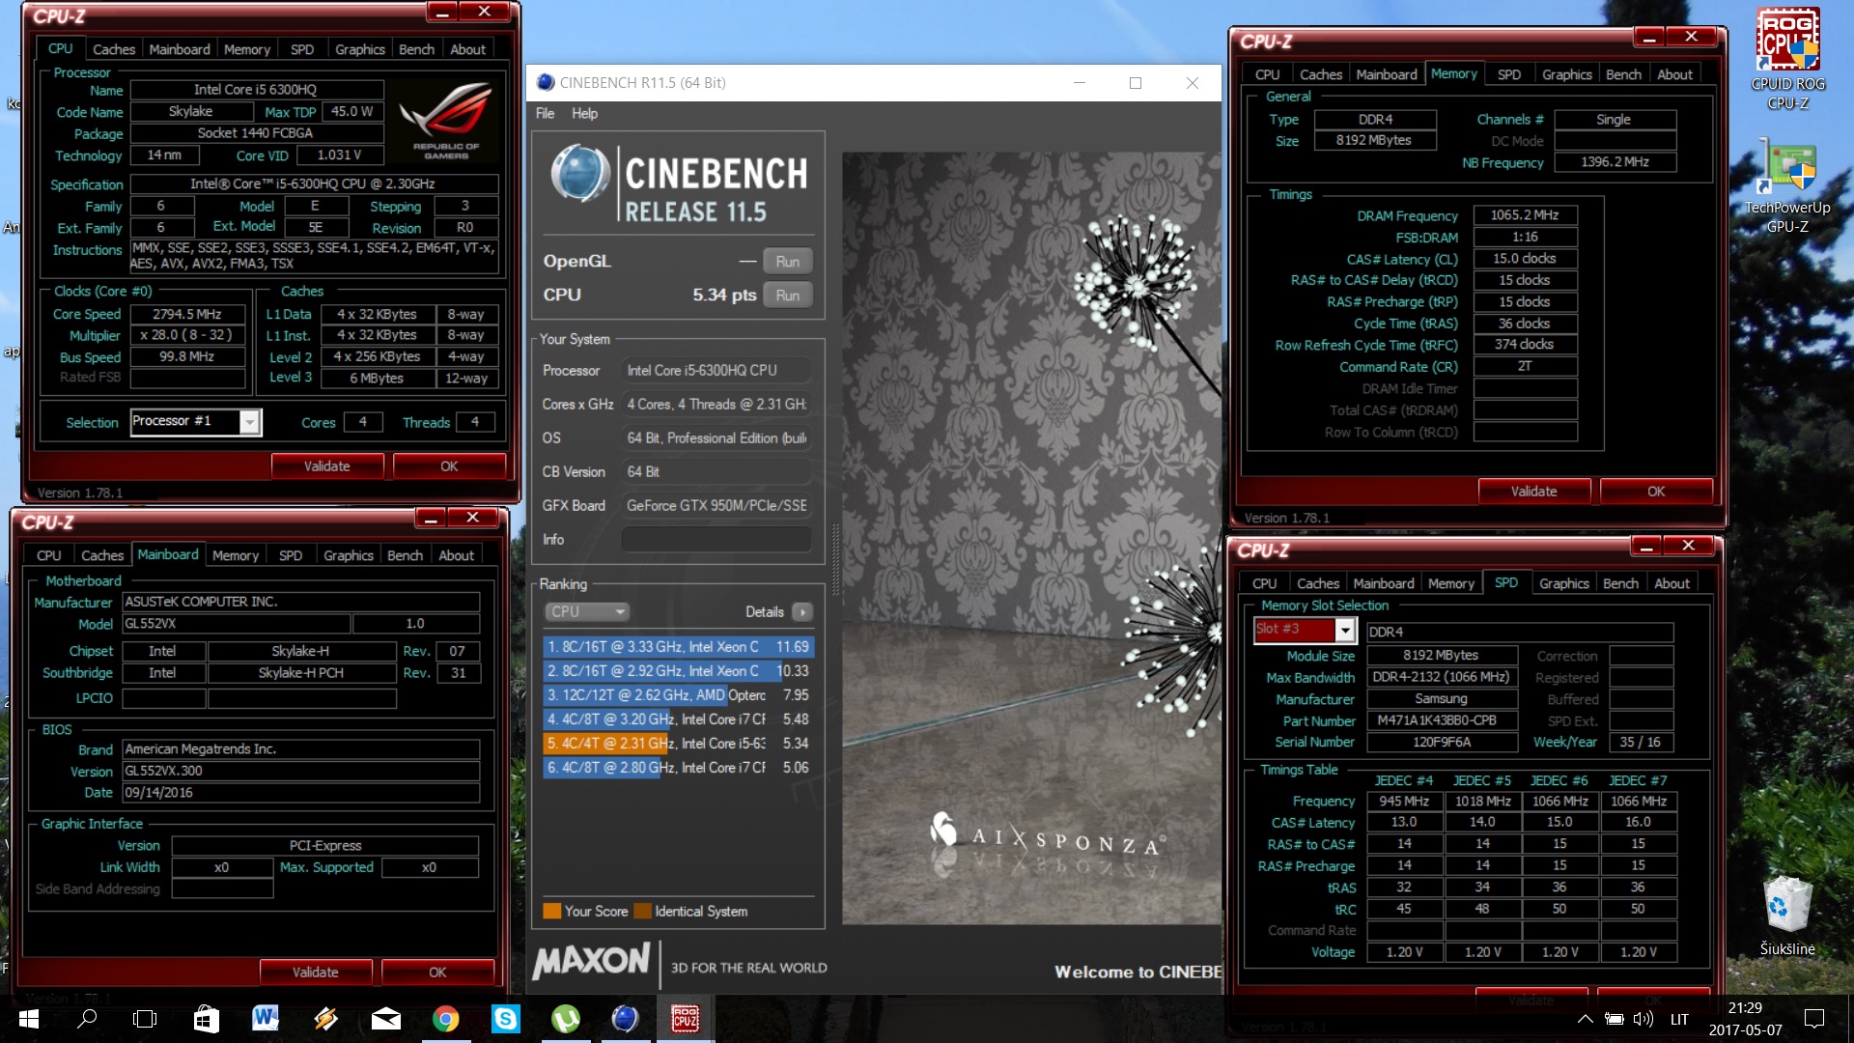Open Windows Store taskbar icon
Screen dimensions: 1854x1043
coord(206,1019)
